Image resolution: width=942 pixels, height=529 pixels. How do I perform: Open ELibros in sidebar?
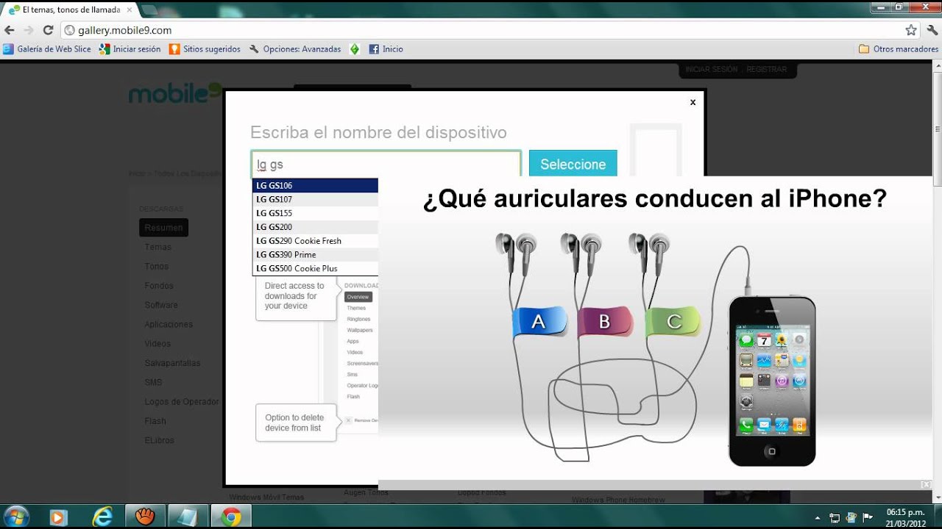pos(159,440)
